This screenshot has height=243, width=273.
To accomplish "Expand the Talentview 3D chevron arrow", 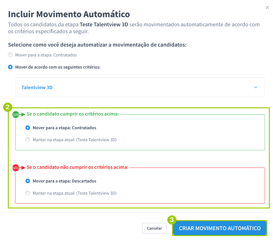I will [x=256, y=88].
